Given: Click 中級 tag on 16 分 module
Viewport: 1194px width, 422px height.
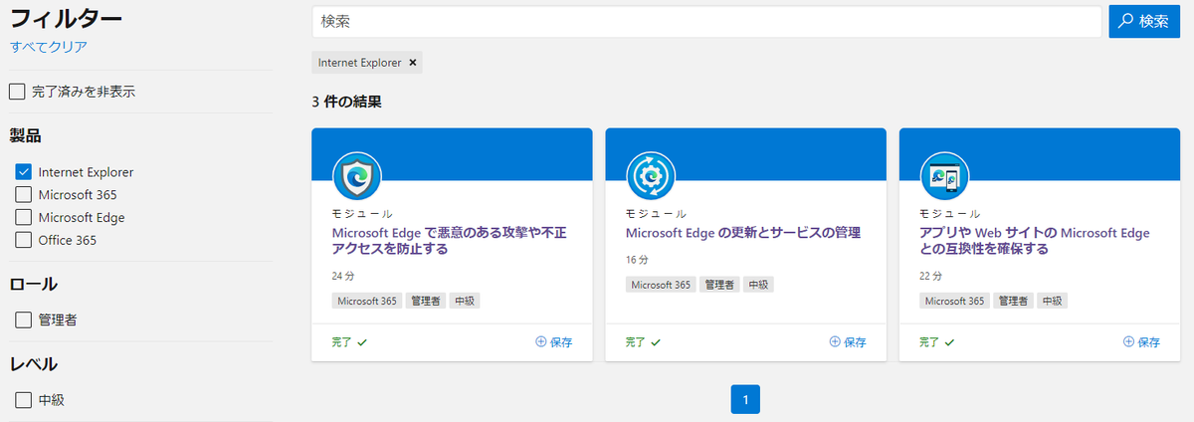Looking at the screenshot, I should (x=758, y=285).
